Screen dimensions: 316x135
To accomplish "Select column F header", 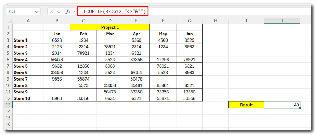I will [163, 21].
